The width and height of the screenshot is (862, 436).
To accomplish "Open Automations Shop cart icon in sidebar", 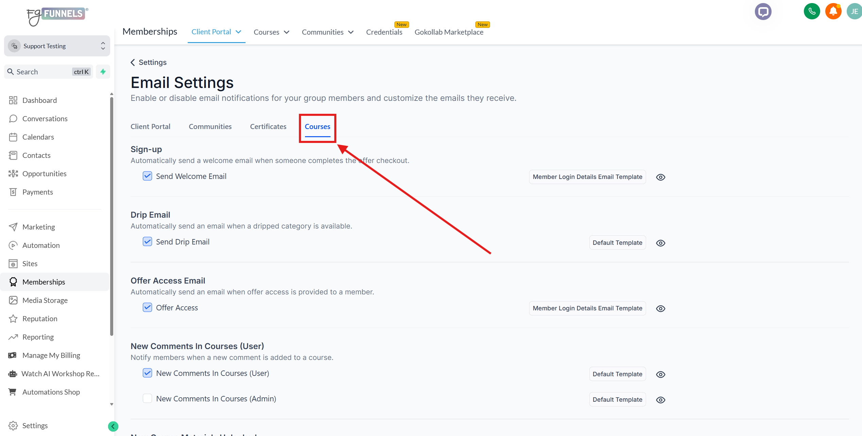I will tap(13, 392).
